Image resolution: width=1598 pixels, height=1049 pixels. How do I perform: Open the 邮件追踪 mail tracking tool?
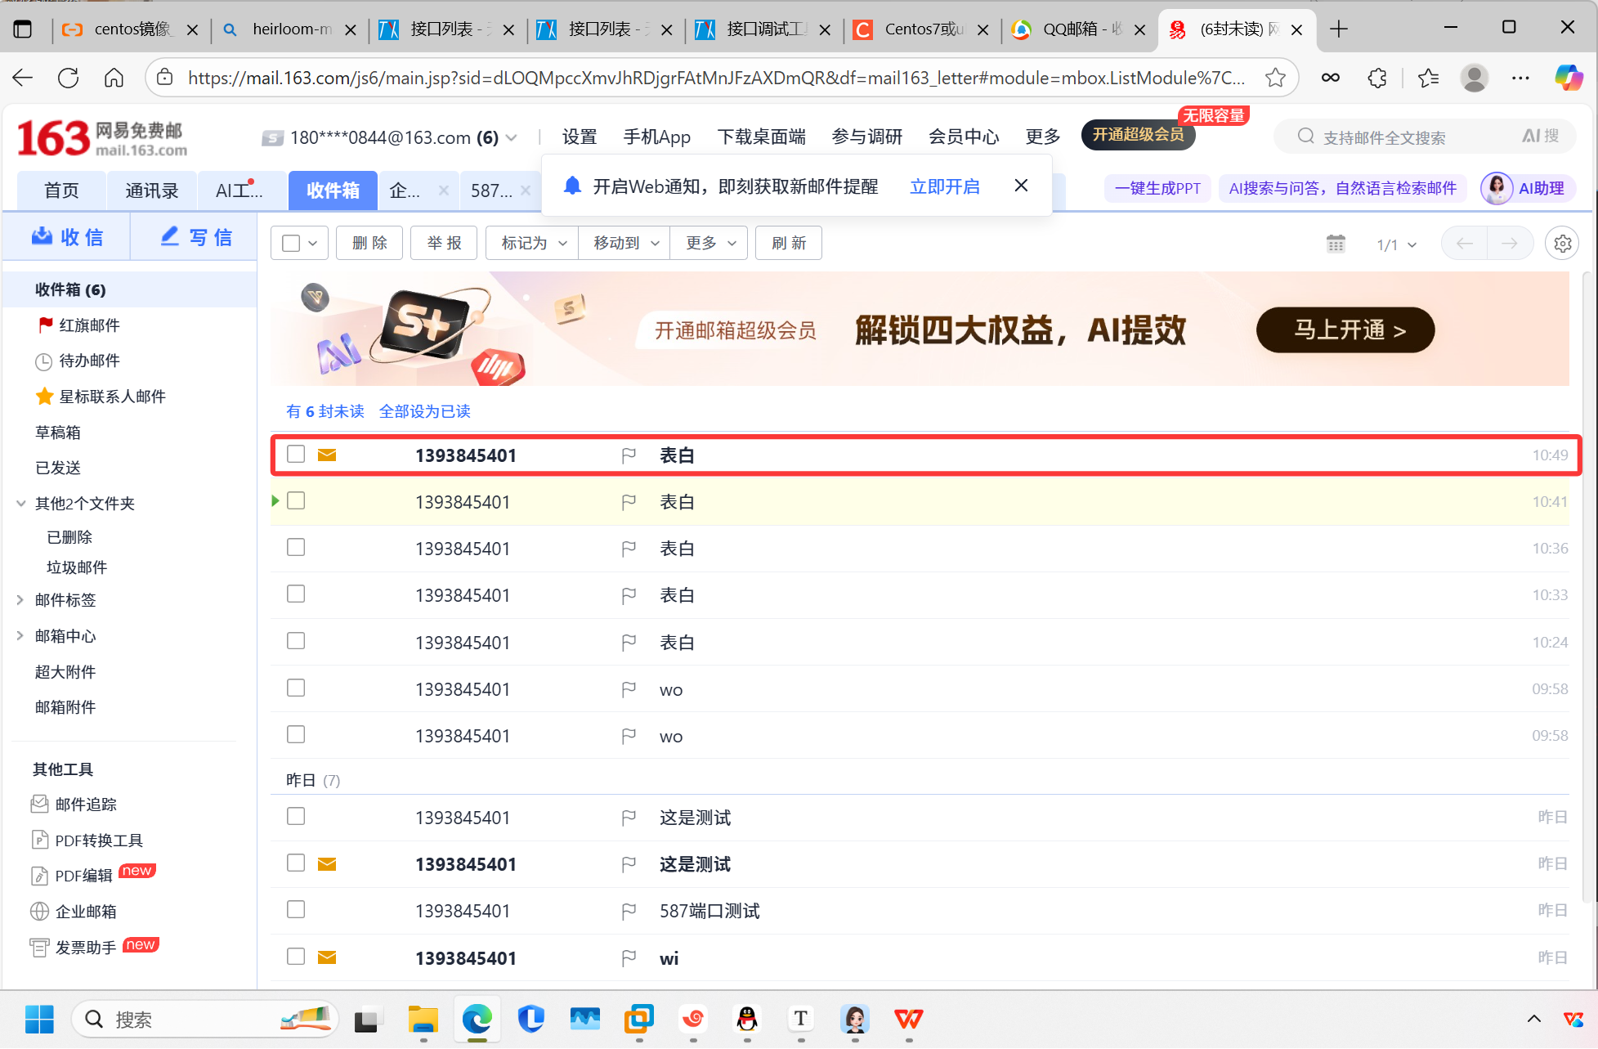click(85, 805)
